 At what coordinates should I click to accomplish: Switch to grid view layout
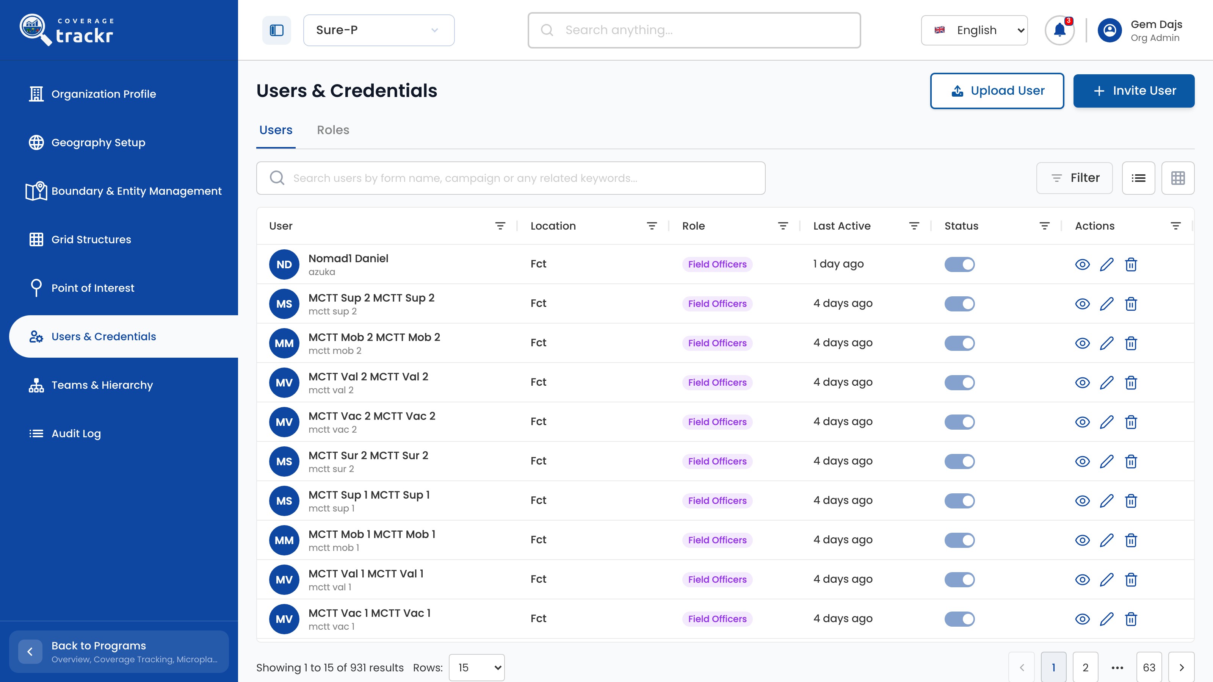(x=1178, y=178)
